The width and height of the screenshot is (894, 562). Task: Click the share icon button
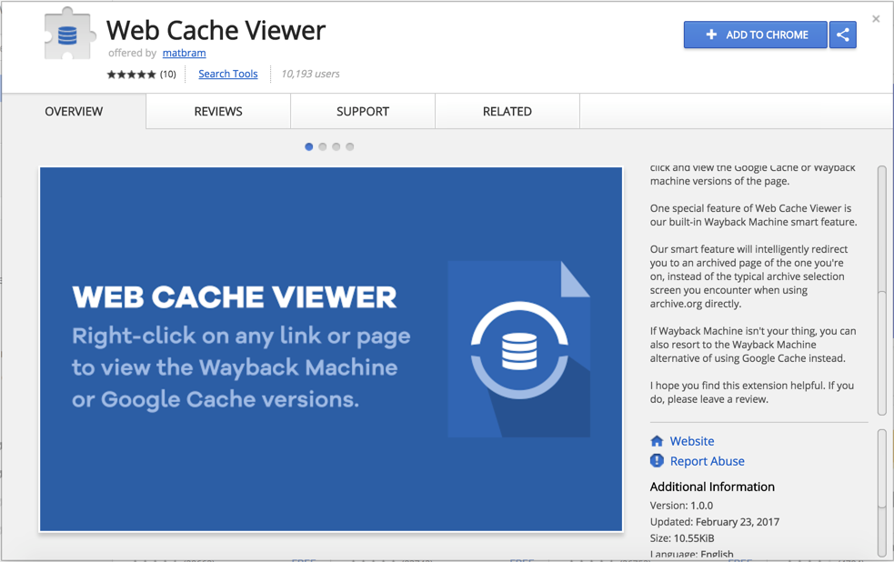point(843,35)
